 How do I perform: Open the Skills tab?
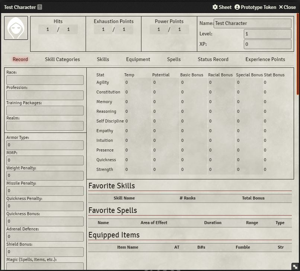[x=103, y=59]
